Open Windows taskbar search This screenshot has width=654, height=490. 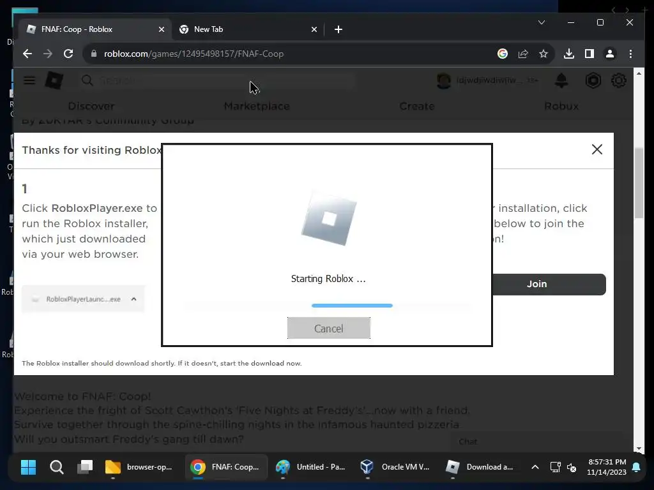pyautogui.click(x=57, y=467)
